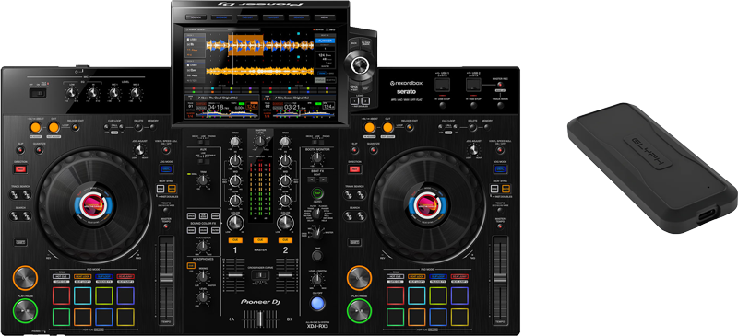Toggle left deck VINYL SPEED ADJ button
This screenshot has width=738, height=336.
pos(167,150)
